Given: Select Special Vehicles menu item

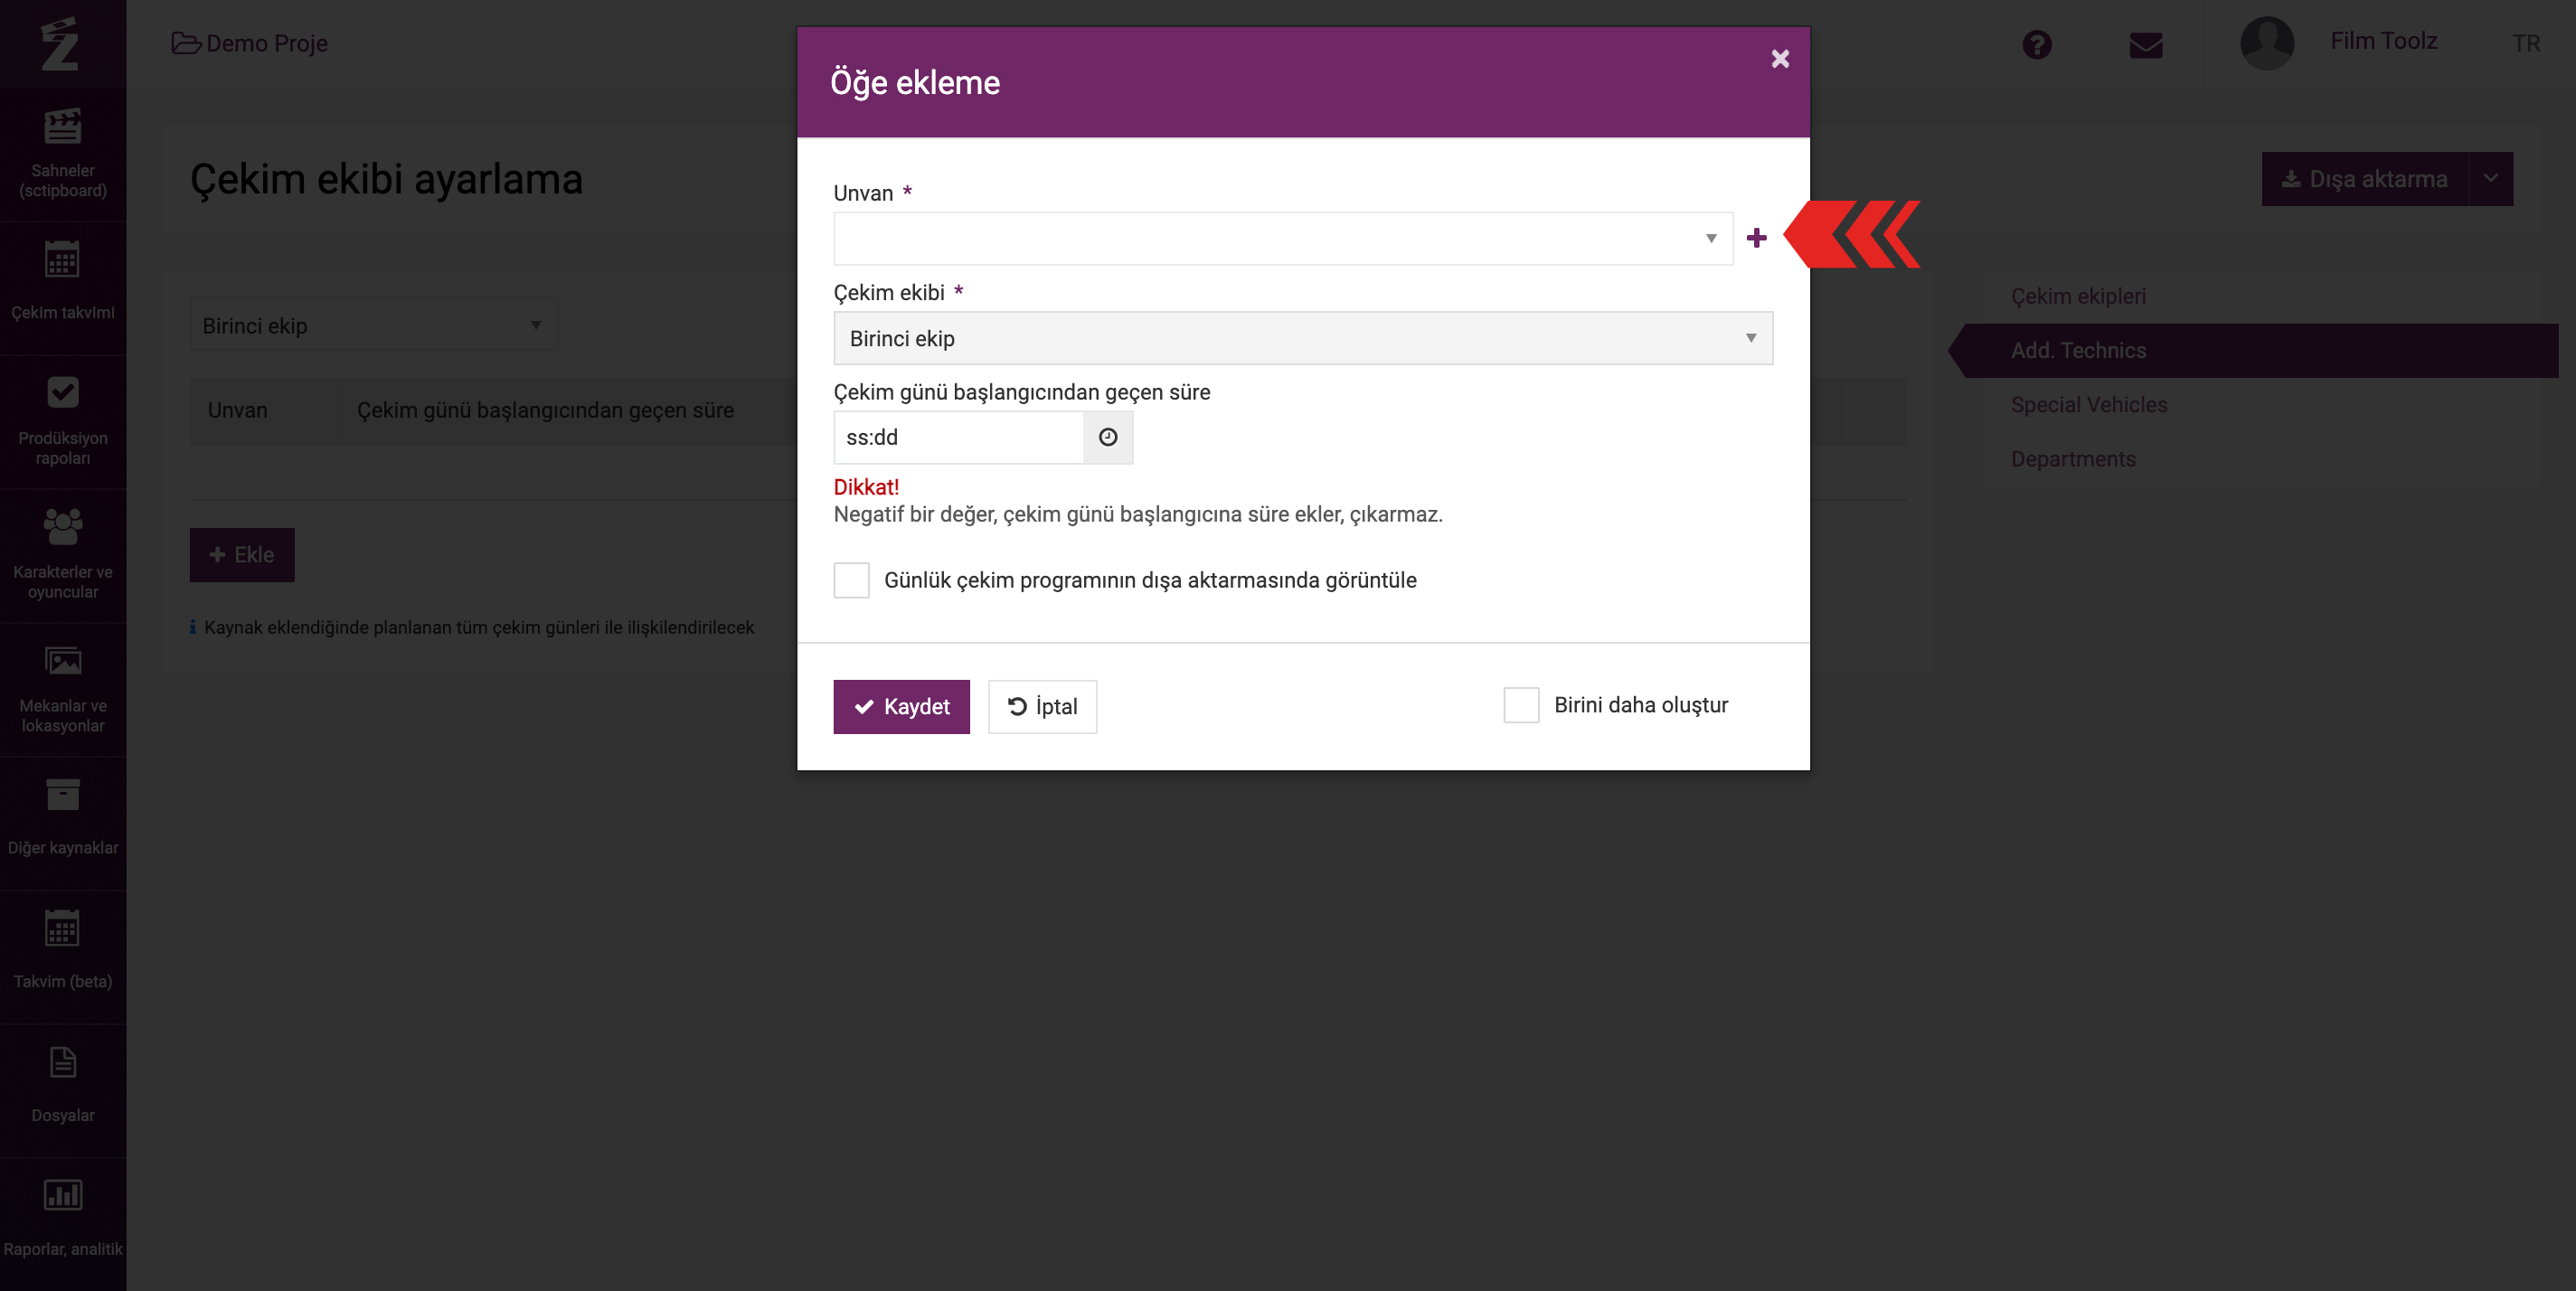Looking at the screenshot, I should pyautogui.click(x=2089, y=405).
